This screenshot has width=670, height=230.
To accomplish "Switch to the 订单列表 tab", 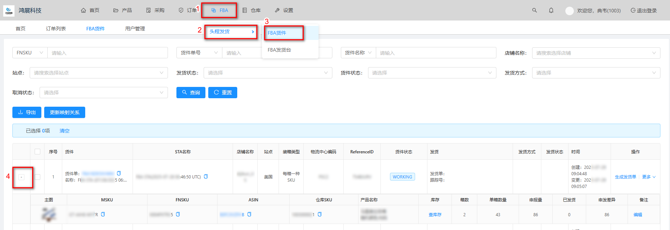I will [x=56, y=29].
